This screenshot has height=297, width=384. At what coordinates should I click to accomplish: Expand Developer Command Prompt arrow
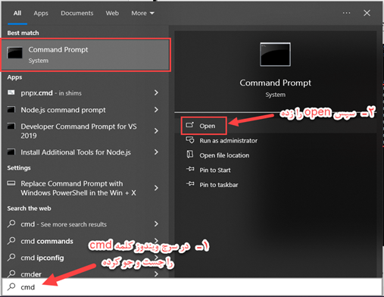coord(156,131)
